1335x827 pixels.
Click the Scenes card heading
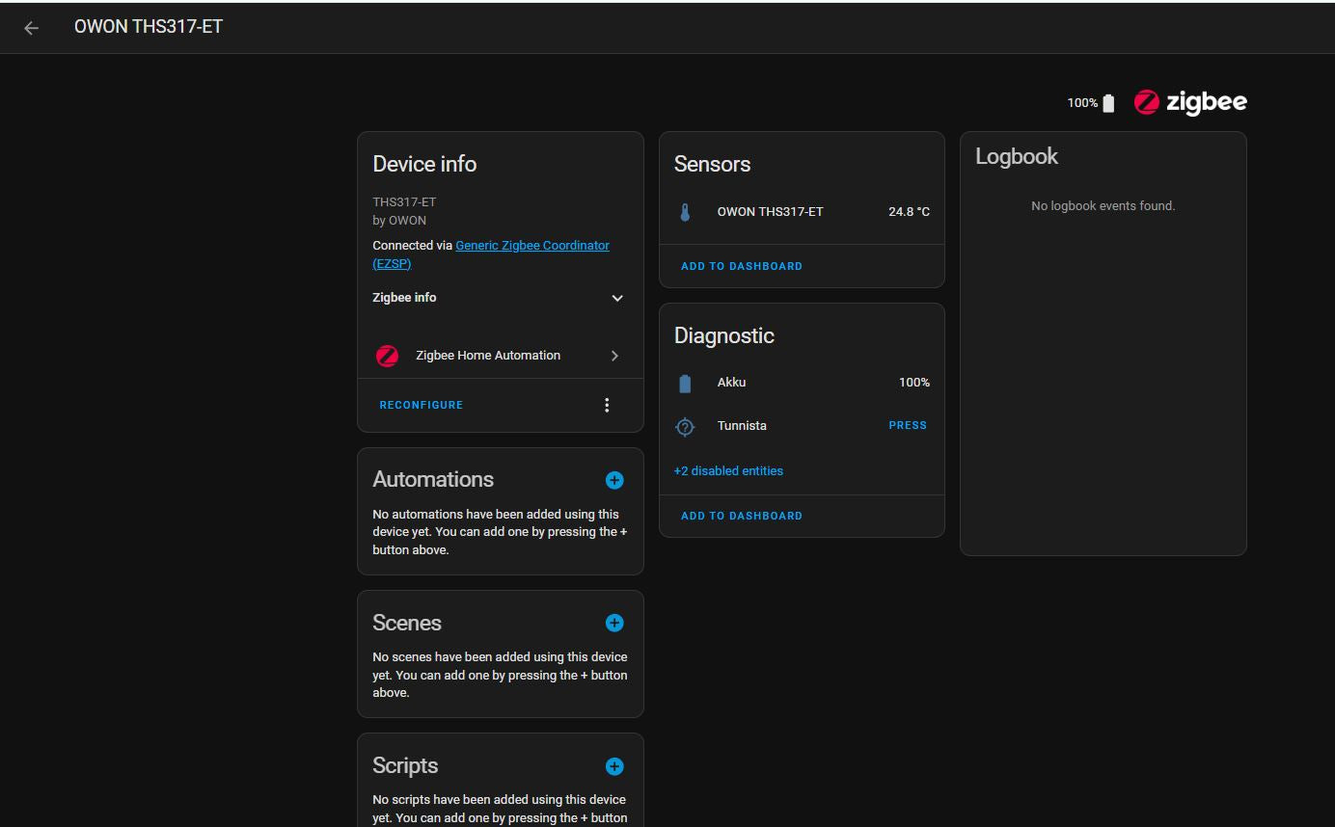coord(407,623)
